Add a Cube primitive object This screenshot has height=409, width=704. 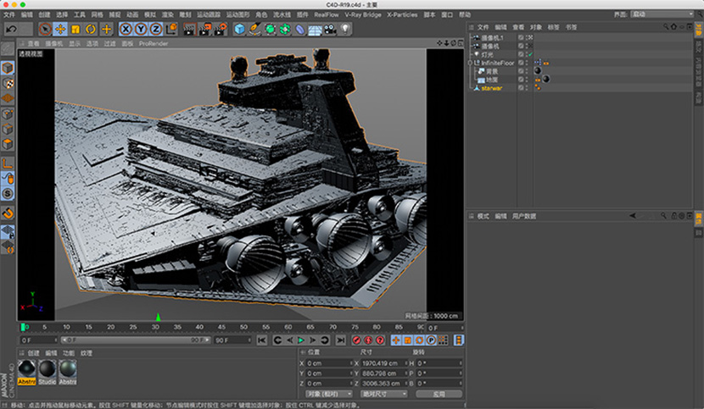(x=240, y=29)
